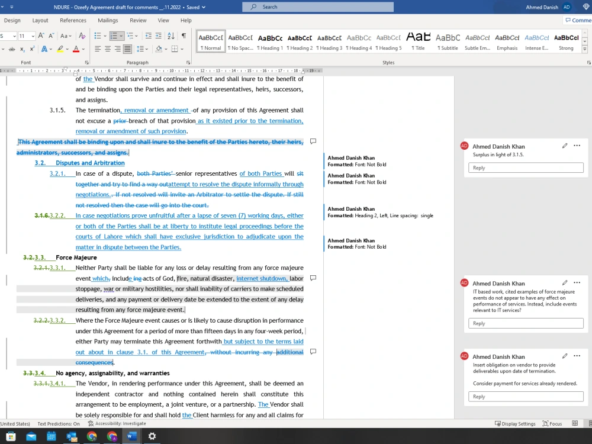
Task: Center the paragraph text
Action: tap(108, 49)
